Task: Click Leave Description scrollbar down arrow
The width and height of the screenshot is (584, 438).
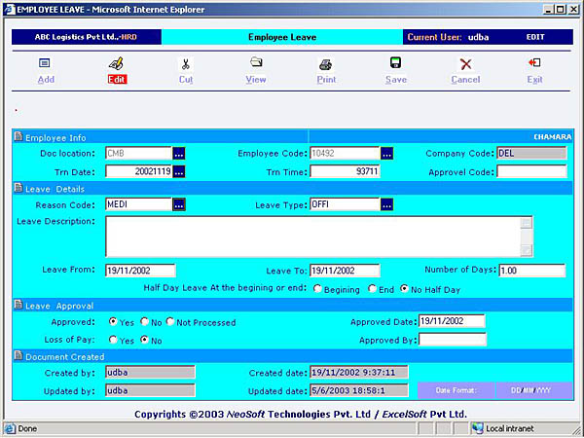Action: (x=527, y=251)
